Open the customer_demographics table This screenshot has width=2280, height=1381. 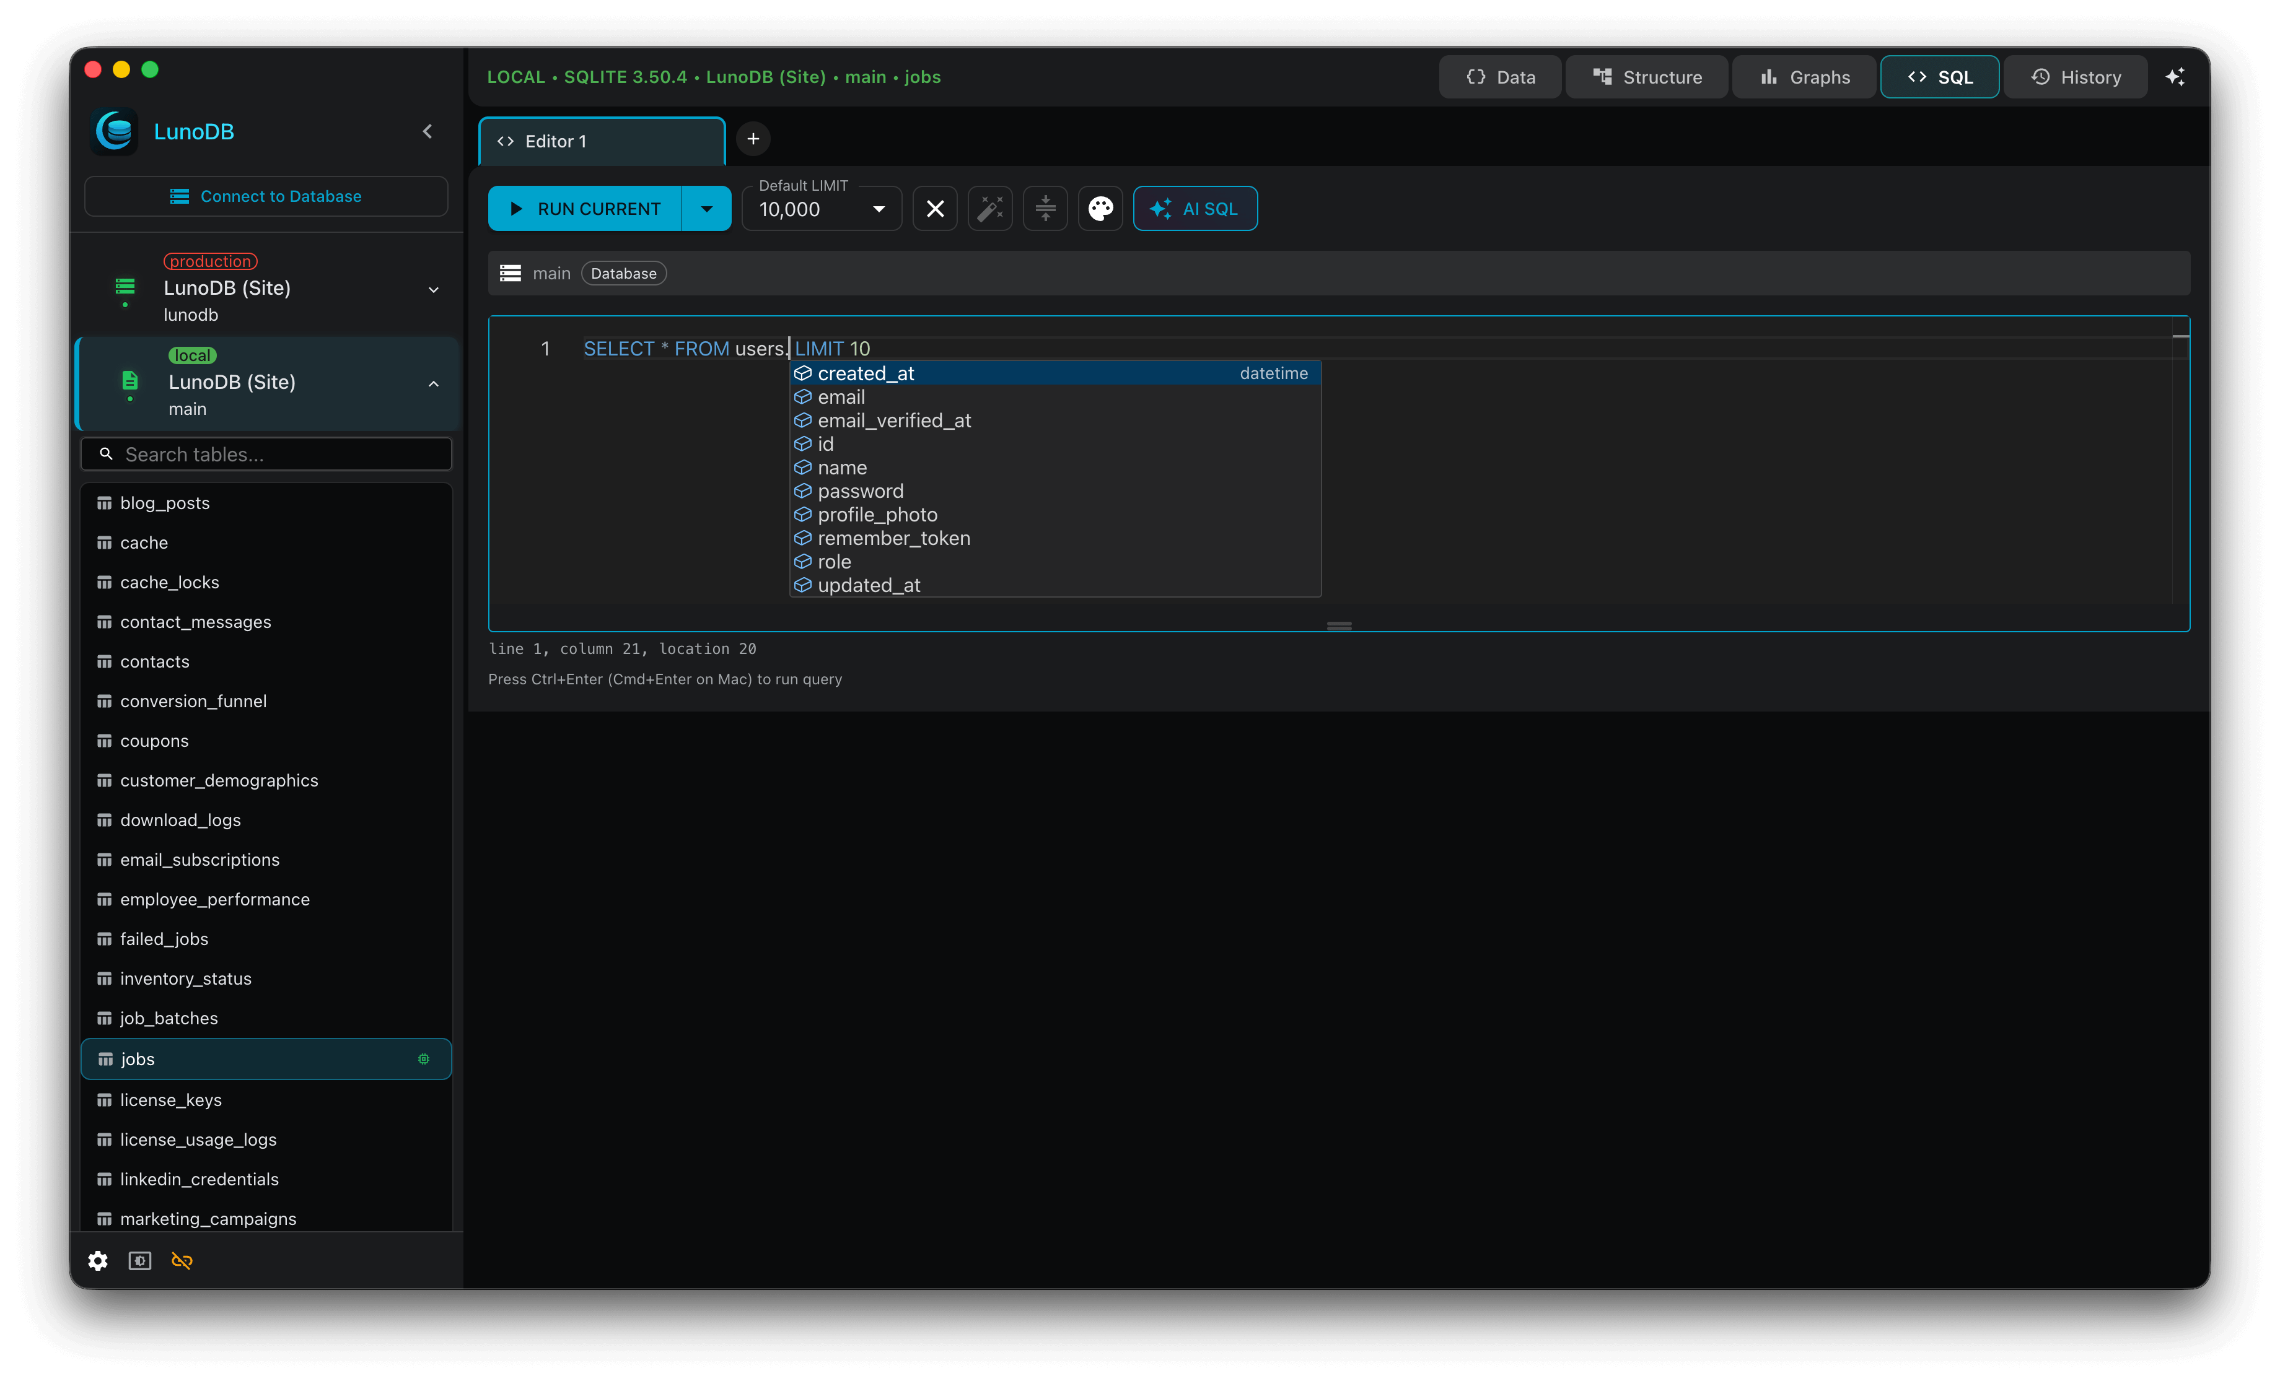(x=266, y=781)
